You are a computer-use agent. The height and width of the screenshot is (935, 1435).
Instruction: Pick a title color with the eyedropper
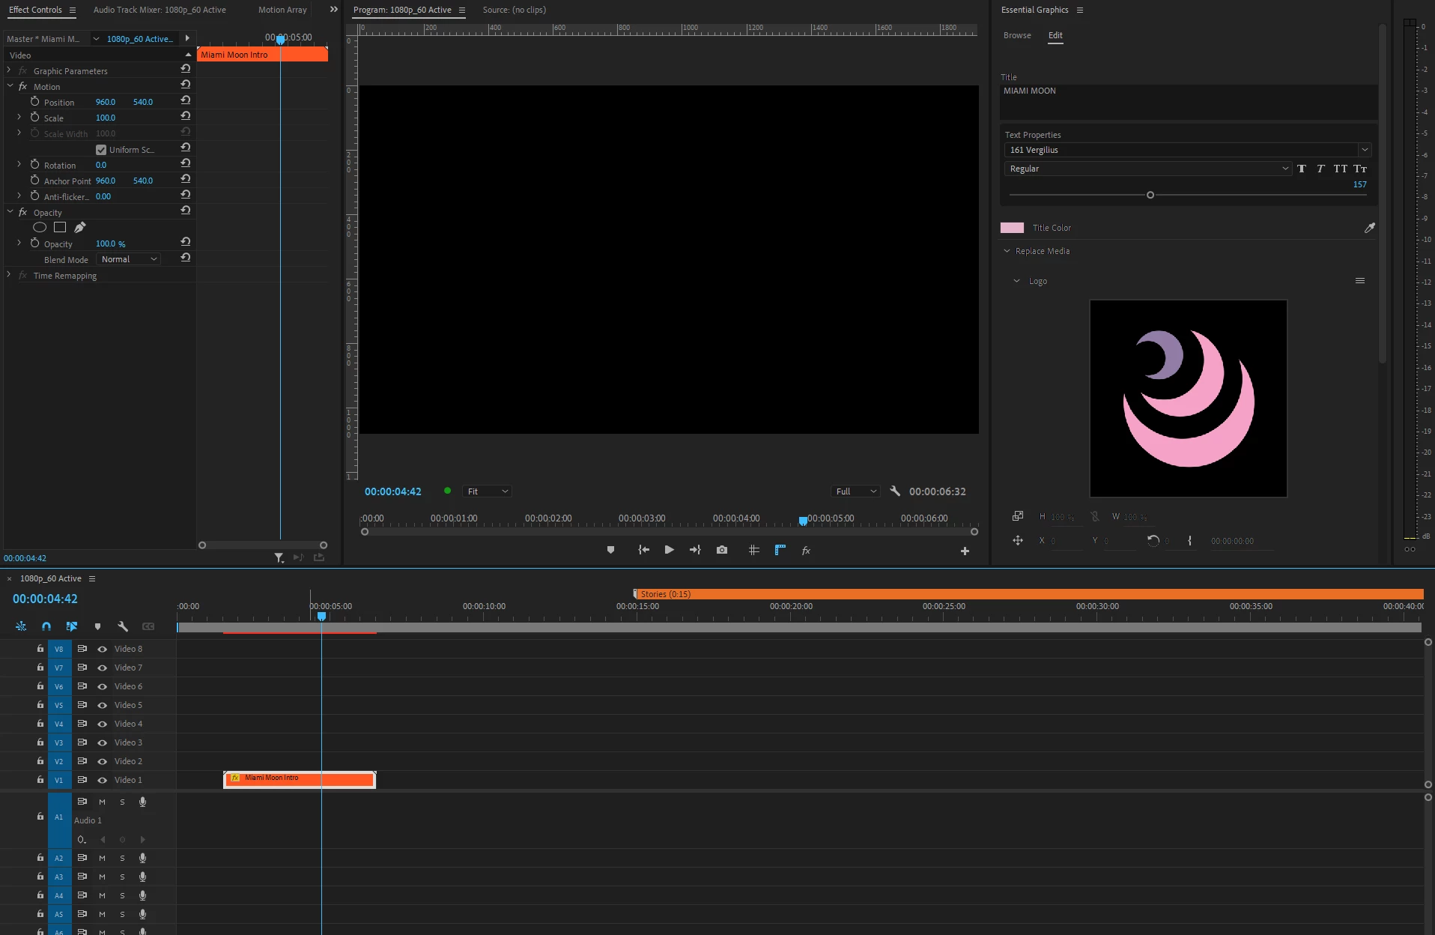click(x=1369, y=228)
